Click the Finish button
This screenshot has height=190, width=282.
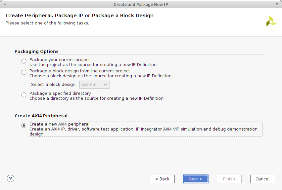point(229,179)
